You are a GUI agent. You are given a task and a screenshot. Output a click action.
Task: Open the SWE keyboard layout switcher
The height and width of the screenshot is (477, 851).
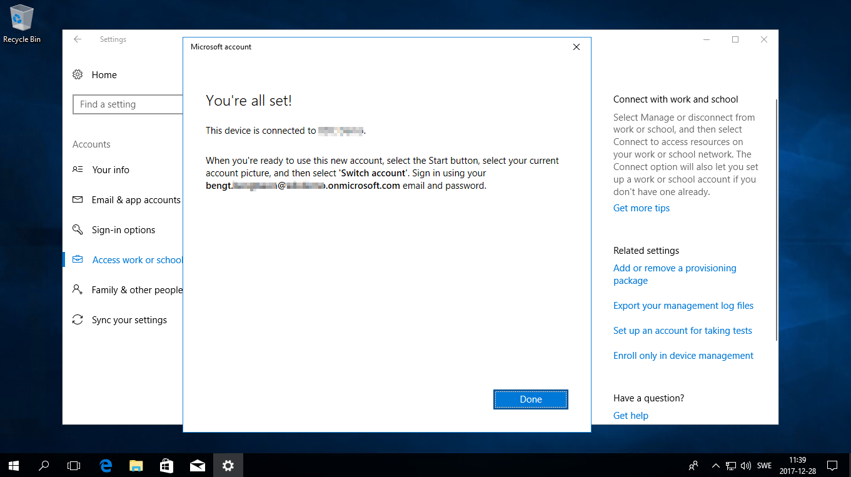tap(764, 465)
